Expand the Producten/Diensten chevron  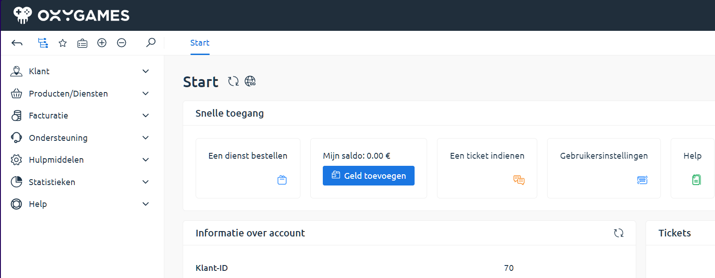[146, 93]
